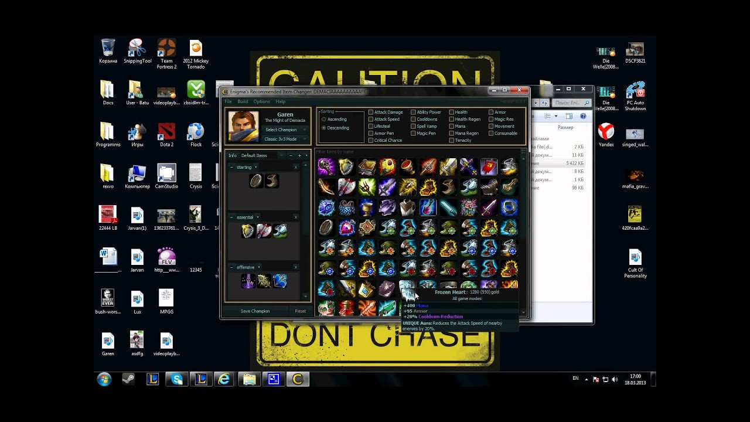This screenshot has width=750, height=422.
Task: Open the Build menu
Action: [x=243, y=101]
